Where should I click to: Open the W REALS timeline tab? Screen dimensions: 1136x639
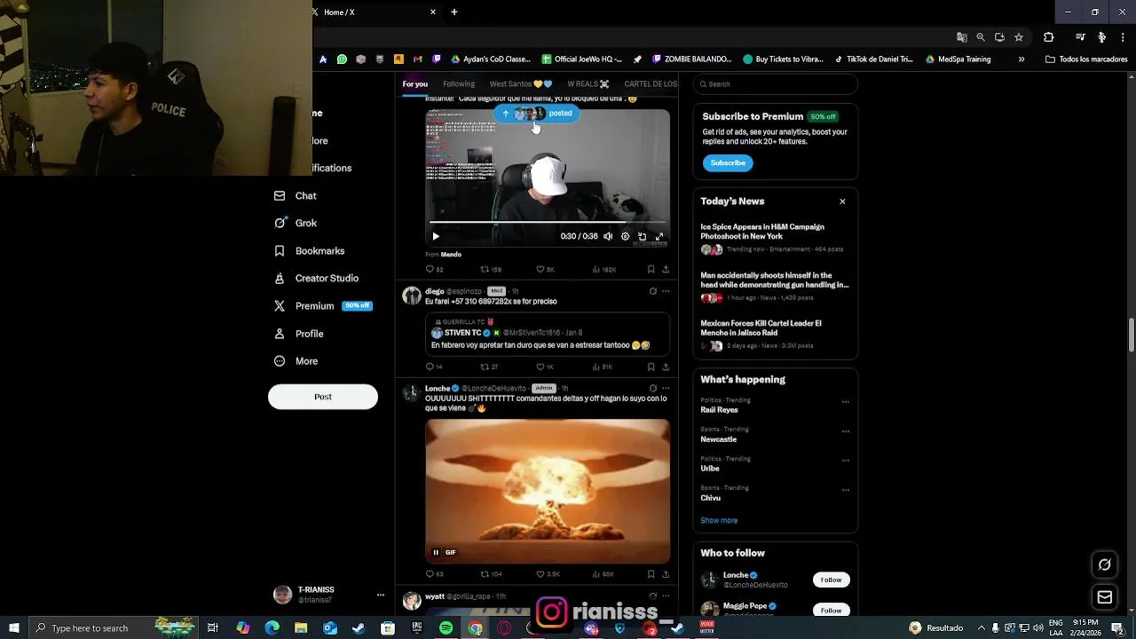coord(588,84)
